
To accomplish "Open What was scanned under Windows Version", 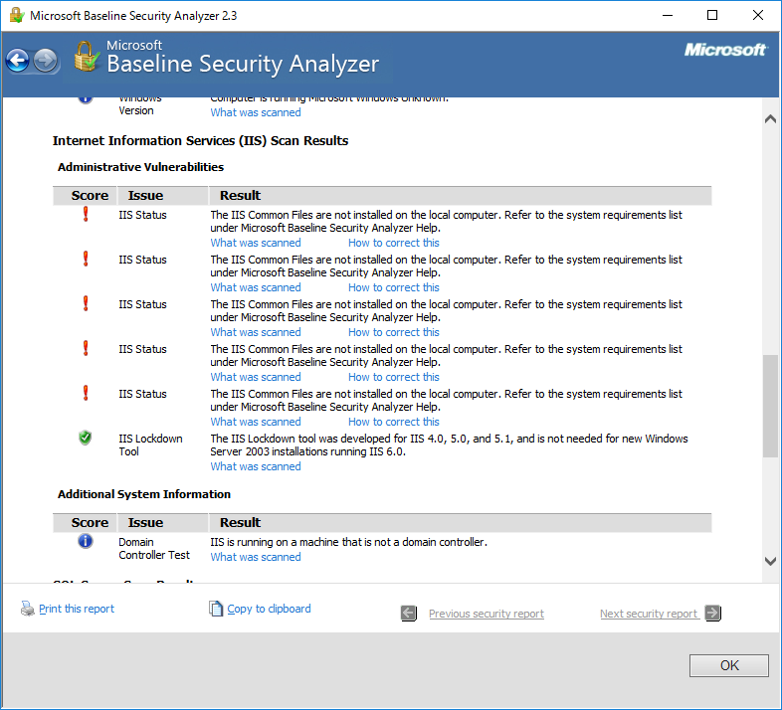I will (x=256, y=112).
